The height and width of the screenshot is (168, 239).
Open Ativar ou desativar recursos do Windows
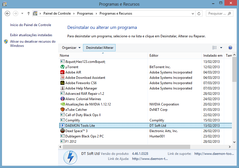coord(33,43)
